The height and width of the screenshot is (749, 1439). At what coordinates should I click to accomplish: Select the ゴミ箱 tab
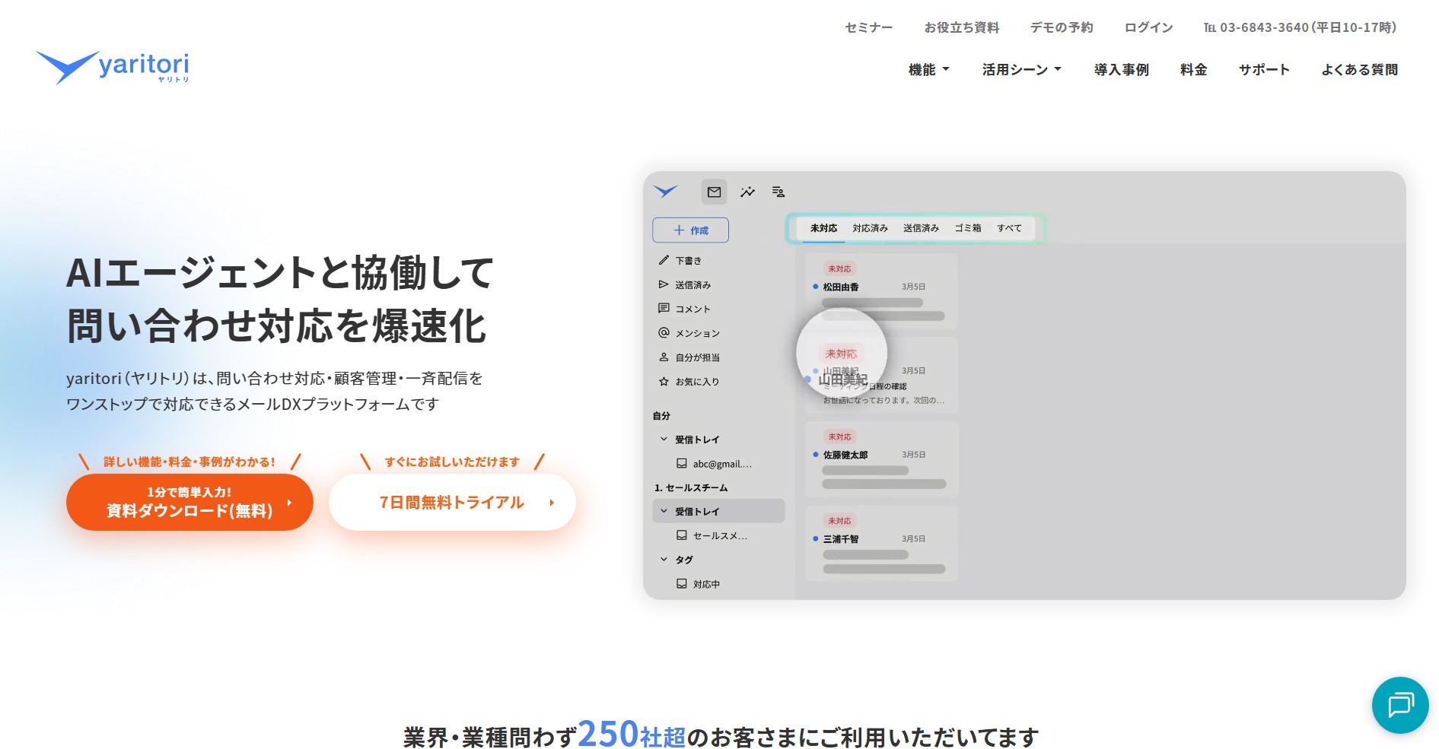(x=968, y=228)
